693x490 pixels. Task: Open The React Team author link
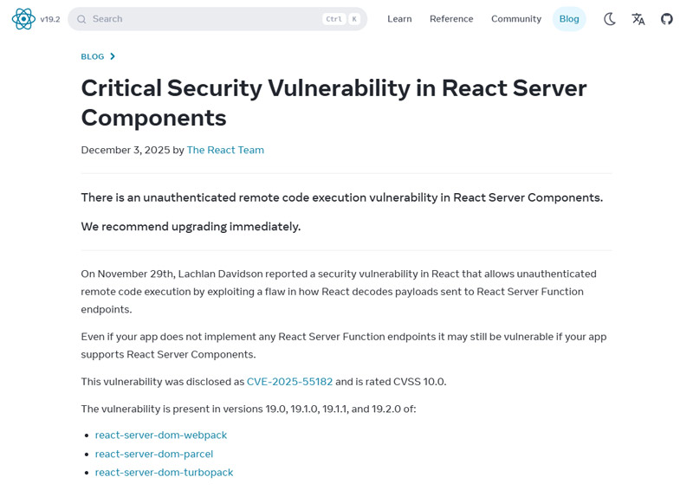click(225, 150)
